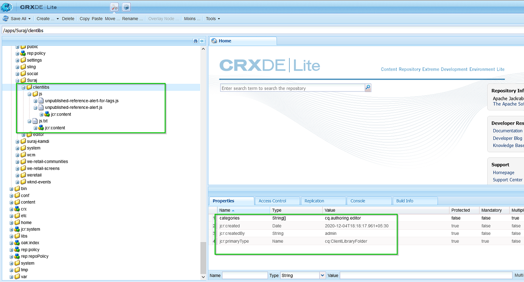Click the folder icon of the wcm node
Screen dimensions: 524x282
(23, 155)
